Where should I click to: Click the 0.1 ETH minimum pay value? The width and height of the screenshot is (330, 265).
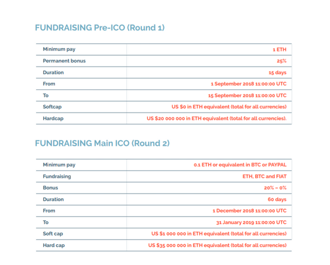click(240, 165)
